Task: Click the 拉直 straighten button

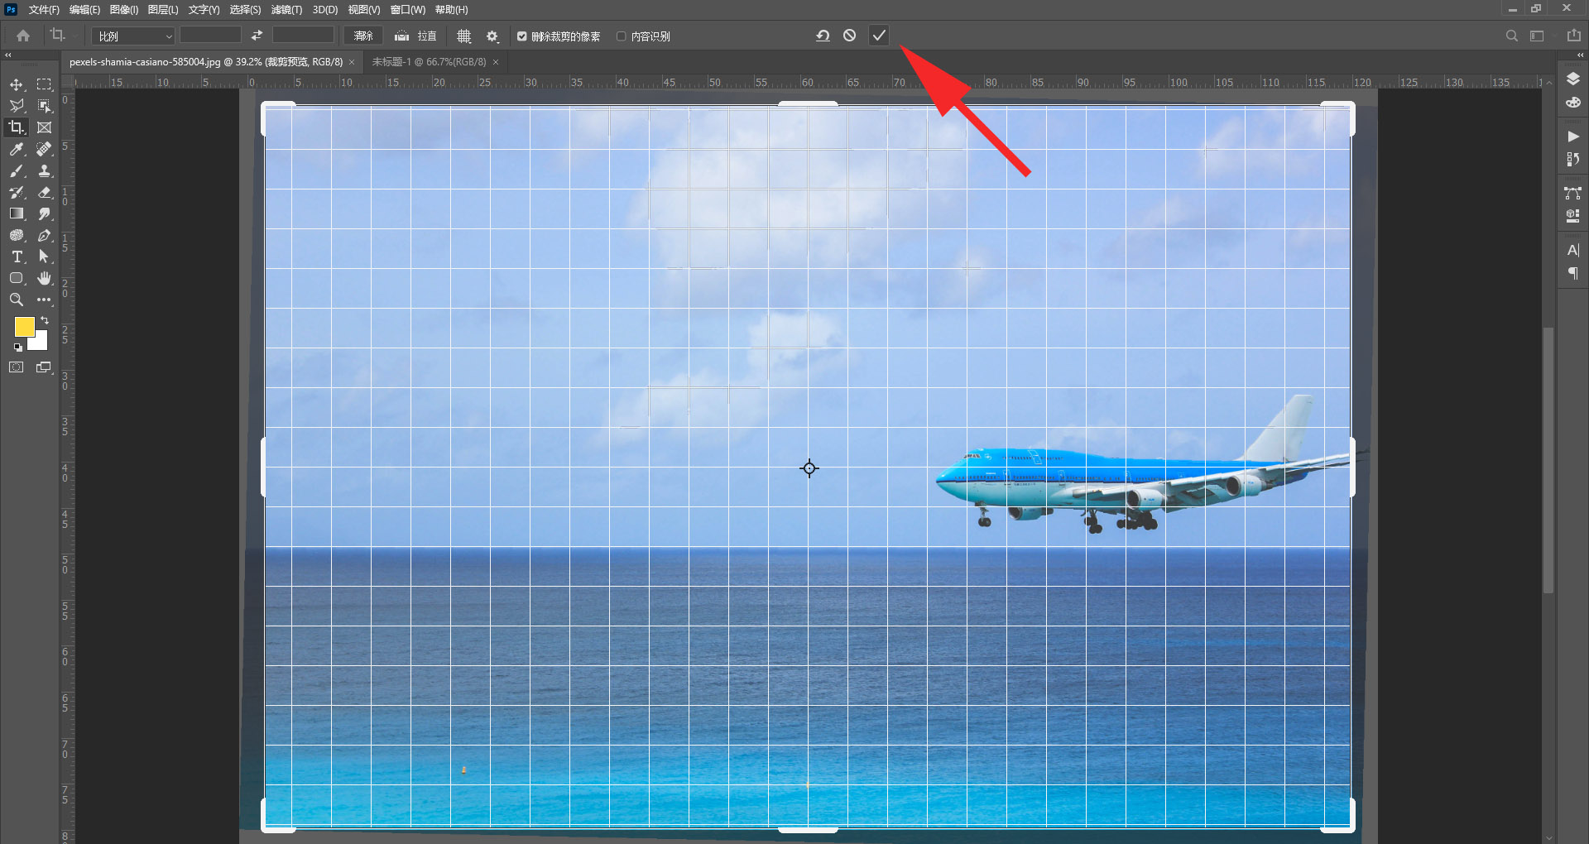Action: (415, 36)
